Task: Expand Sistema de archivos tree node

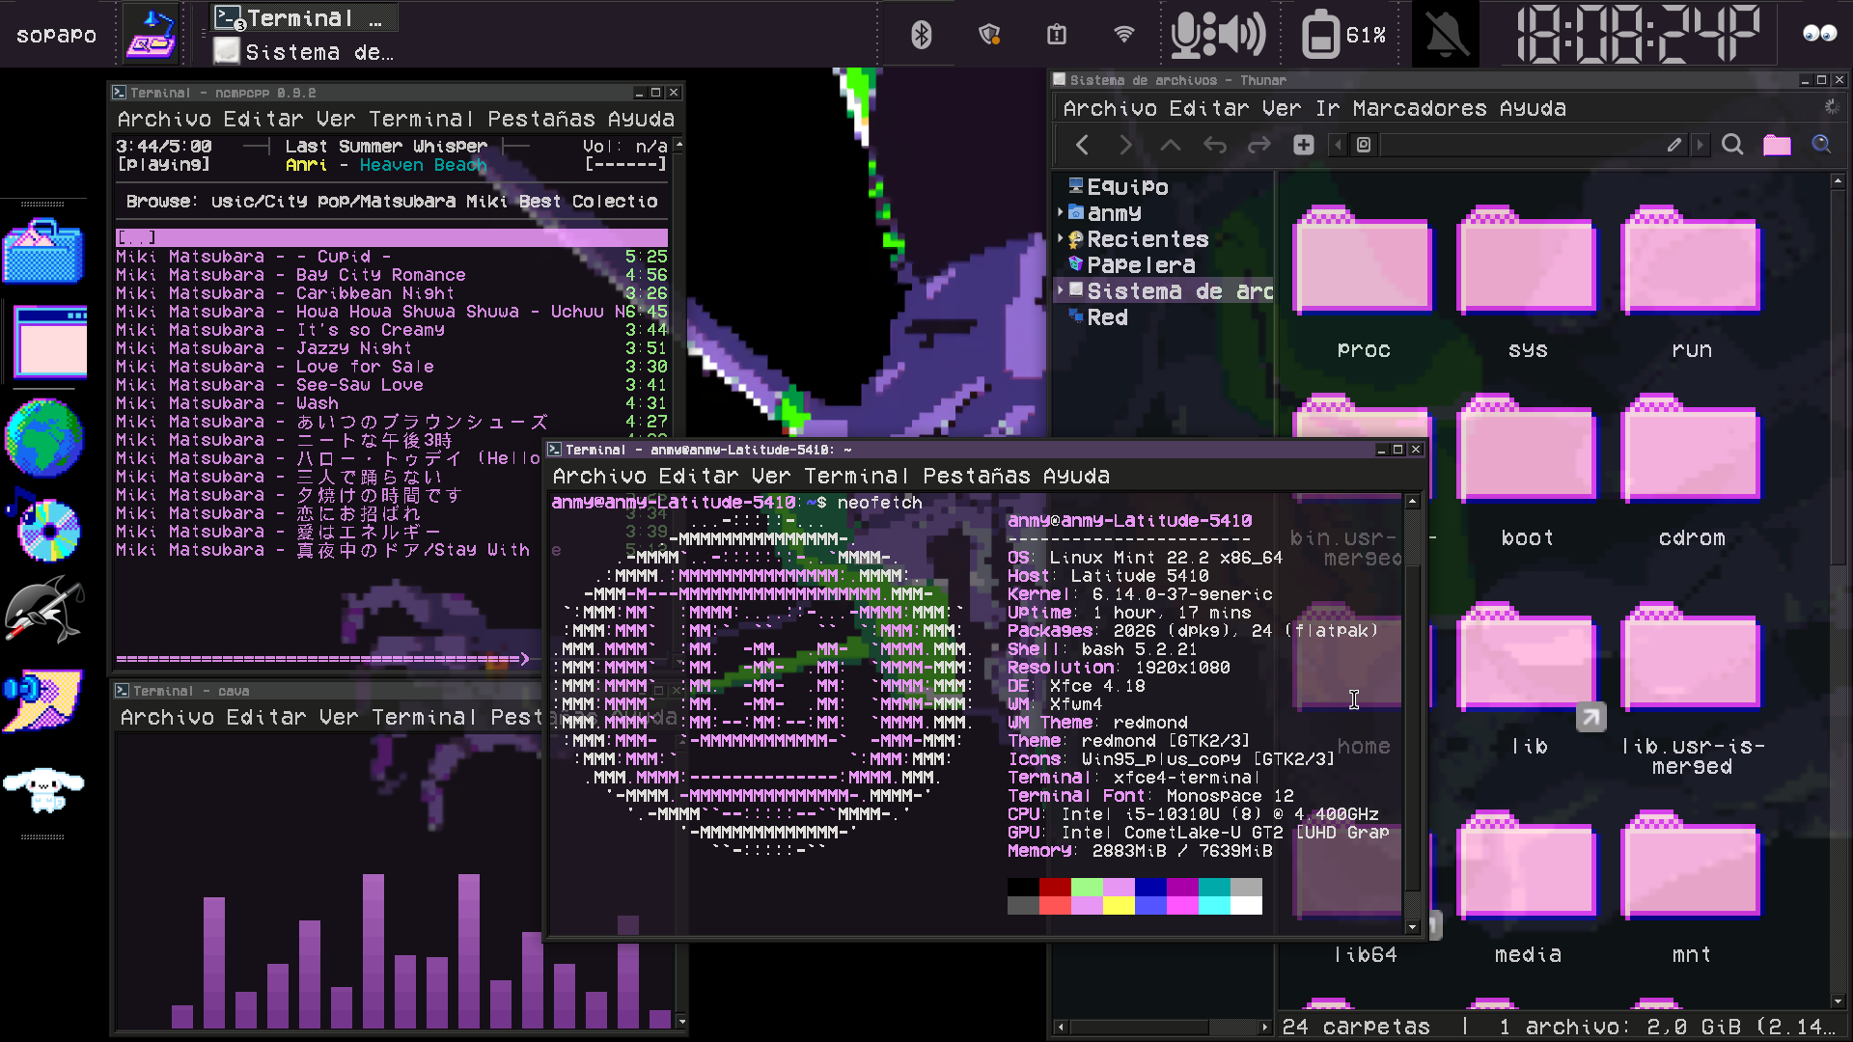Action: pos(1061,290)
